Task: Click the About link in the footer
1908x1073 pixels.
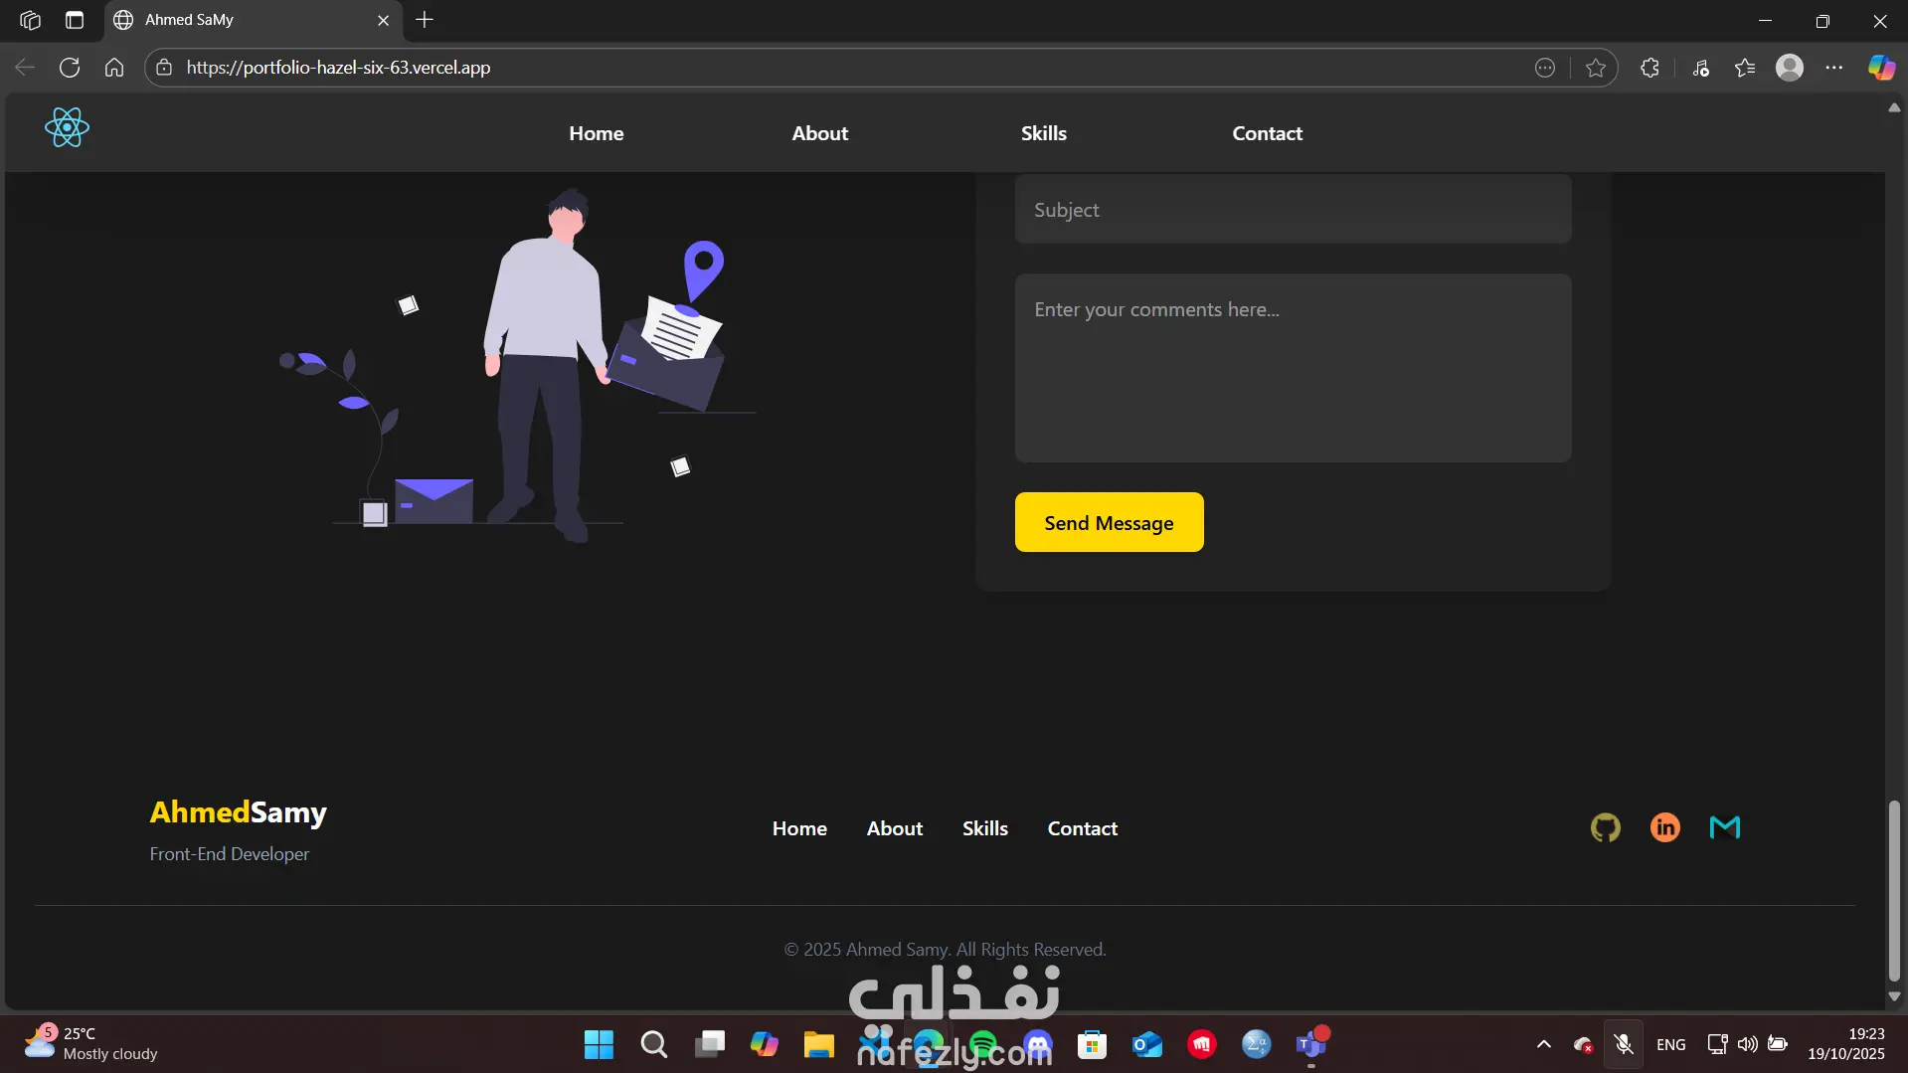Action: (x=895, y=828)
